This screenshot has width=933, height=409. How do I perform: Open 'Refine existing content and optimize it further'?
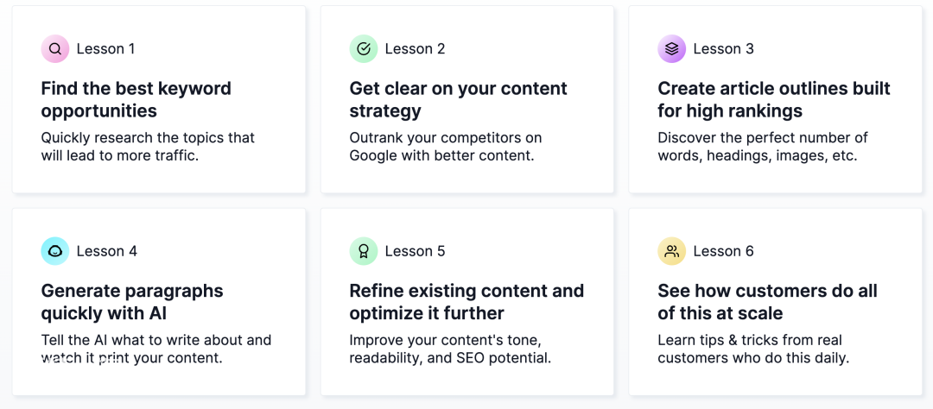(x=466, y=302)
